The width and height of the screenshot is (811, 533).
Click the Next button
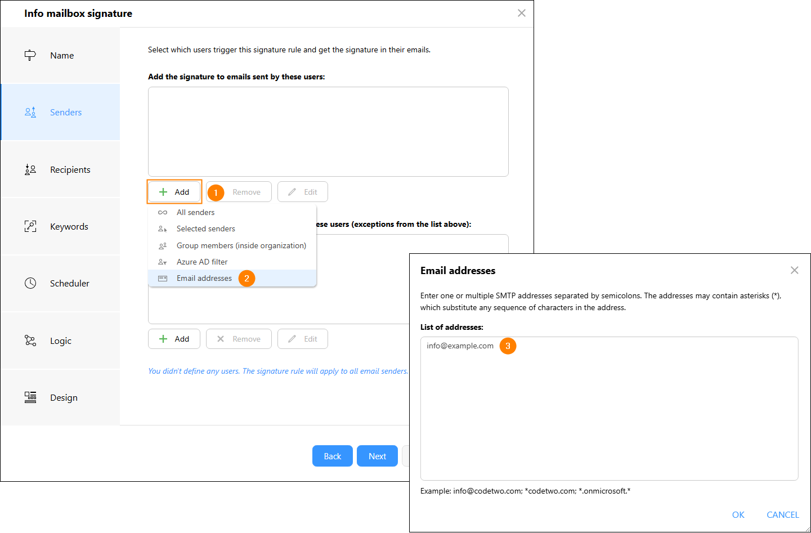[x=377, y=456]
